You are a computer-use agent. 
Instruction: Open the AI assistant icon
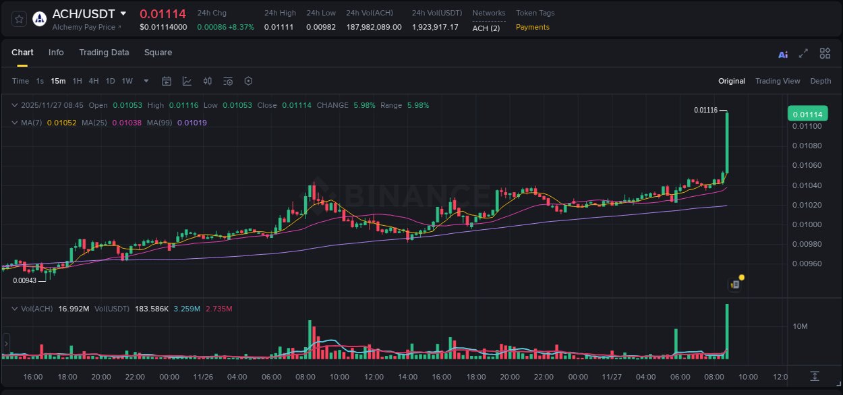[x=782, y=53]
